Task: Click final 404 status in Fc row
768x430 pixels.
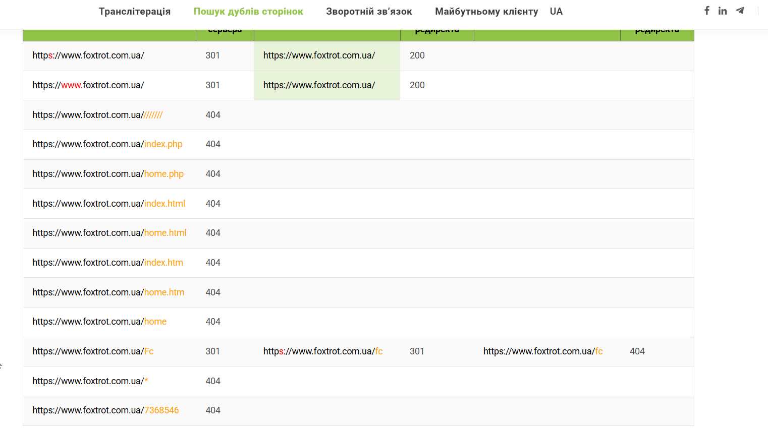Action: point(637,351)
